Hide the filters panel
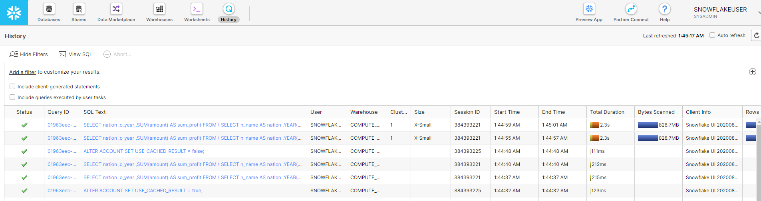 point(29,54)
